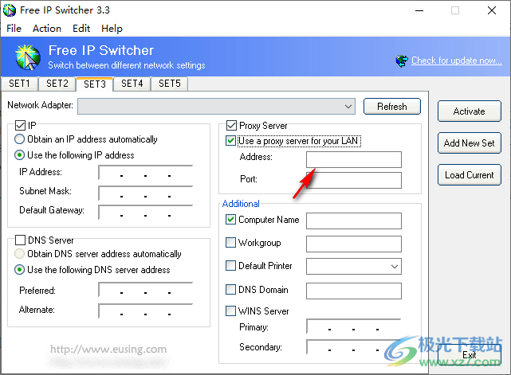Click the WINS Primary address field
The width and height of the screenshot is (511, 375).
(x=354, y=326)
